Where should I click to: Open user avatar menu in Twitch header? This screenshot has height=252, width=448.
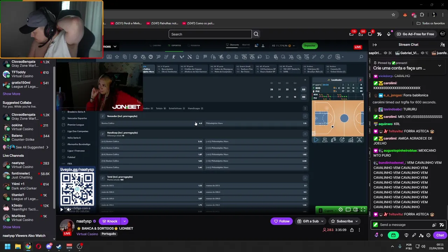[443, 34]
